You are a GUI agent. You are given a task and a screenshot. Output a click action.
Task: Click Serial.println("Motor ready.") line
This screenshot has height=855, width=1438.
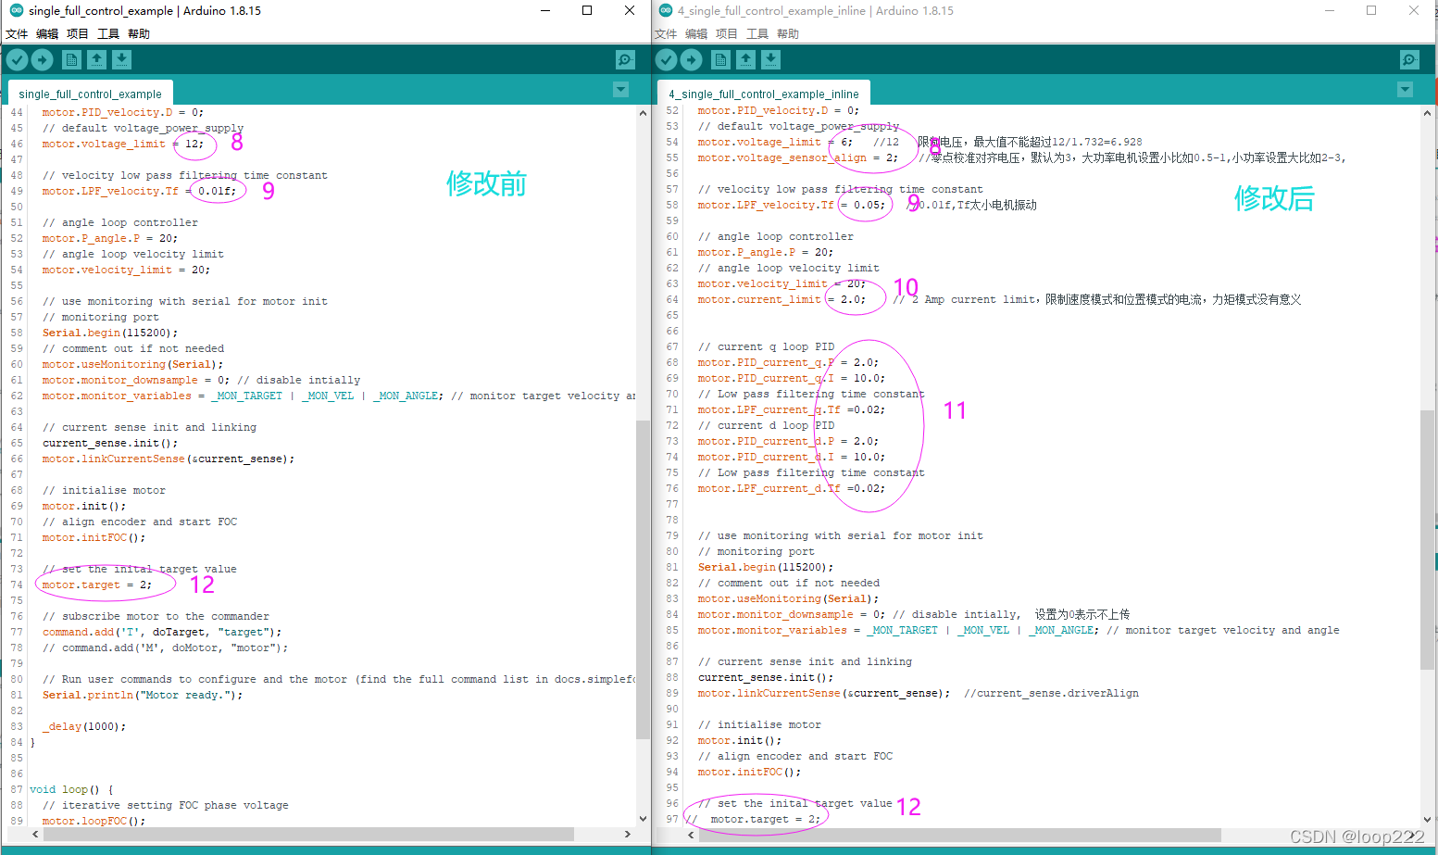pos(143,695)
